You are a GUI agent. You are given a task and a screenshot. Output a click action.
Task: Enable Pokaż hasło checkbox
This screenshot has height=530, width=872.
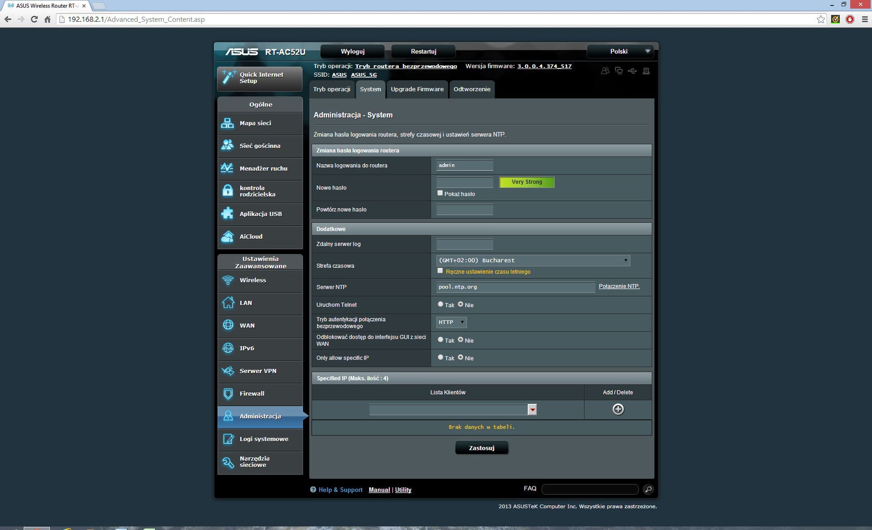click(x=440, y=193)
